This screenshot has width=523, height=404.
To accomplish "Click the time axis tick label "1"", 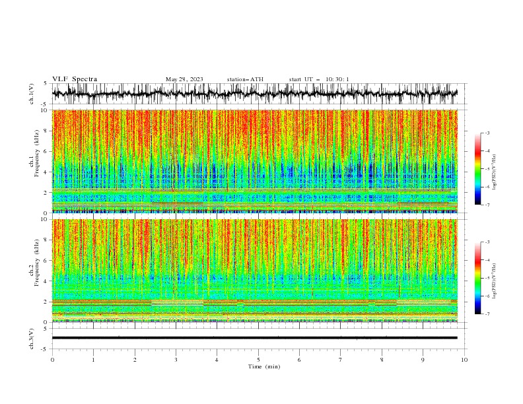I will tap(93, 360).
